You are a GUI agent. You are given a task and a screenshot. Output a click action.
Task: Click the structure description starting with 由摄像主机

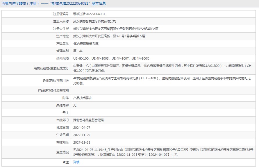coord(163,68)
